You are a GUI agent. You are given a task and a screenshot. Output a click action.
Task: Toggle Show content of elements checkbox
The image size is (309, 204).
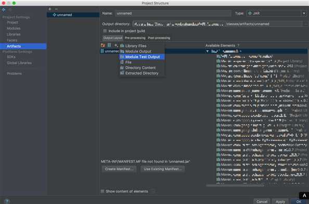pyautogui.click(x=102, y=191)
